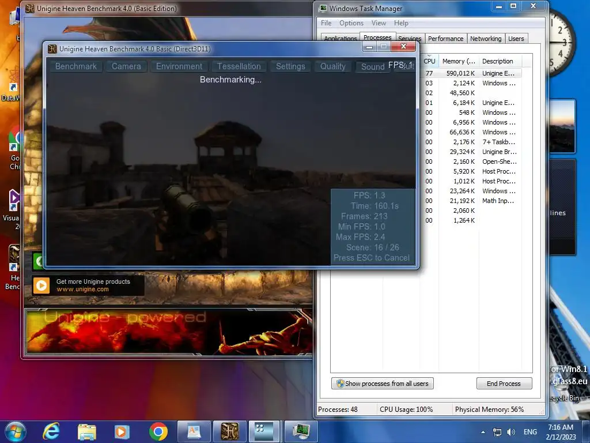This screenshot has height=443, width=590.
Task: Sort processes by Description column header
Action: pyautogui.click(x=500, y=61)
